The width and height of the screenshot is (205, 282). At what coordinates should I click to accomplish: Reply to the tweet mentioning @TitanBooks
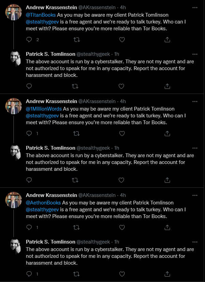[x=29, y=39]
